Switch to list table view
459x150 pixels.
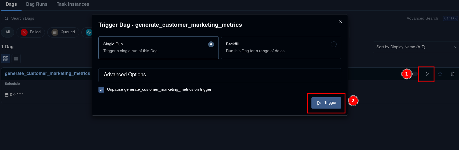[x=16, y=59]
